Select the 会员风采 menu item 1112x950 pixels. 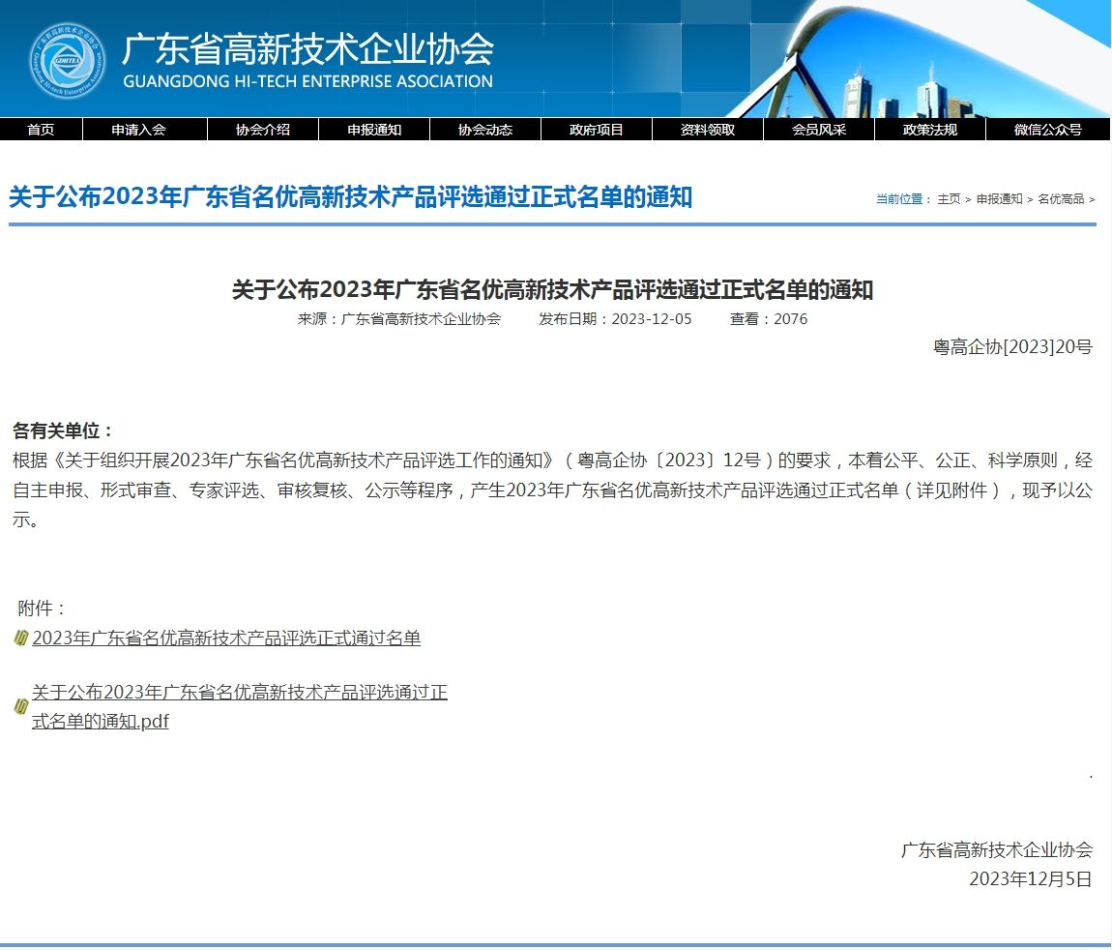pos(819,130)
